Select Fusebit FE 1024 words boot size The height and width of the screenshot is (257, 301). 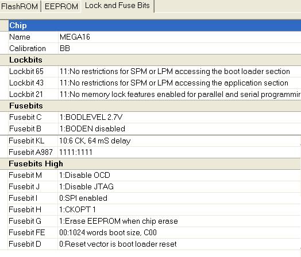coord(179,233)
